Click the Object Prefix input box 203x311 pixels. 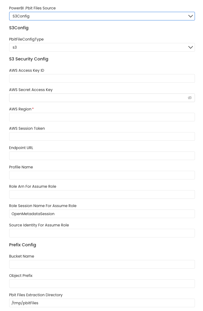pos(102,283)
